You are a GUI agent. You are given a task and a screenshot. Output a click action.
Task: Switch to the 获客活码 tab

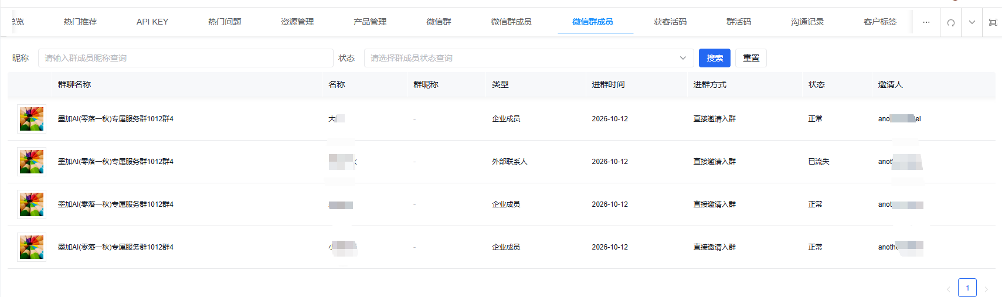[670, 22]
